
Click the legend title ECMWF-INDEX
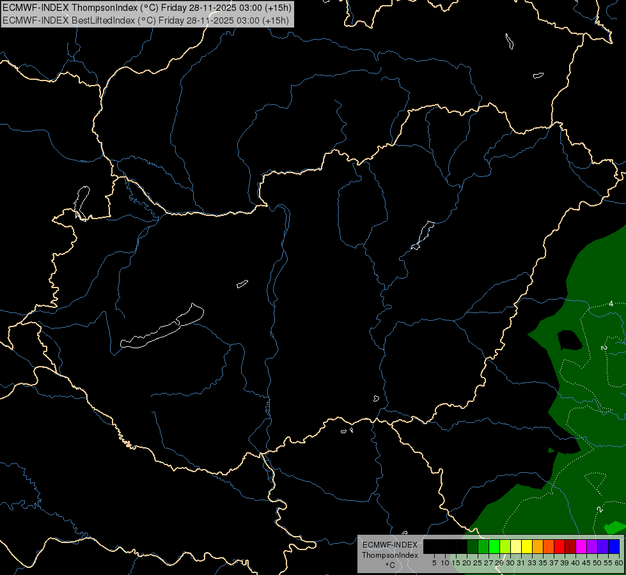[x=390, y=545]
